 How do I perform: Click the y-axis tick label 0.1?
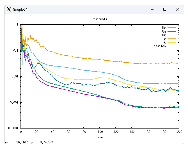coord(16,51)
